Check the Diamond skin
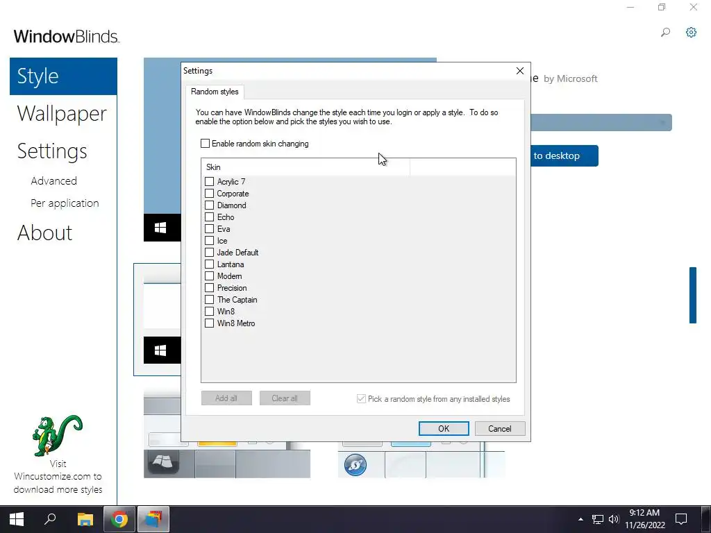The width and height of the screenshot is (711, 533). click(209, 205)
